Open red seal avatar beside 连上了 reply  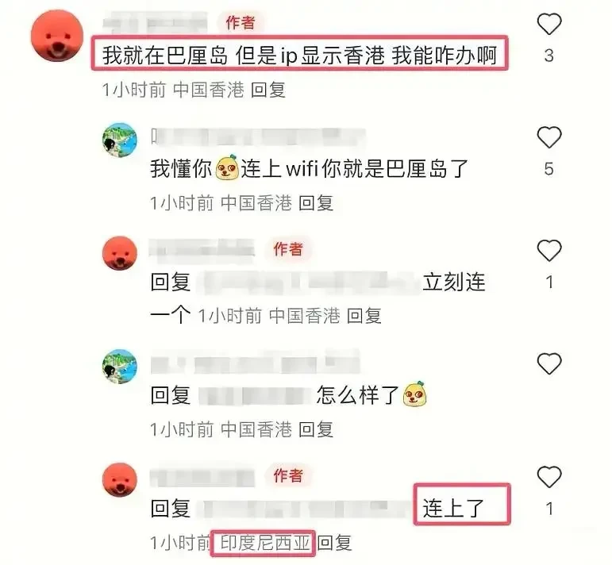click(x=120, y=479)
